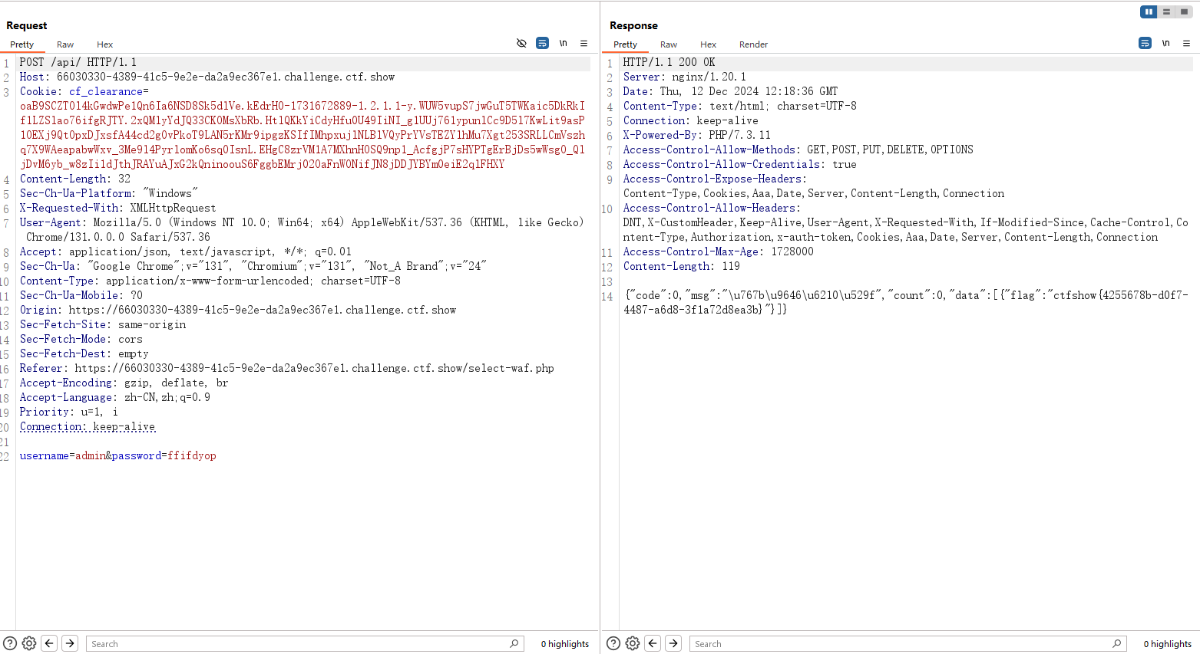Click the 'username=admin&password=ffifdyop' body
Screen dimensions: 1200x654
click(117, 455)
